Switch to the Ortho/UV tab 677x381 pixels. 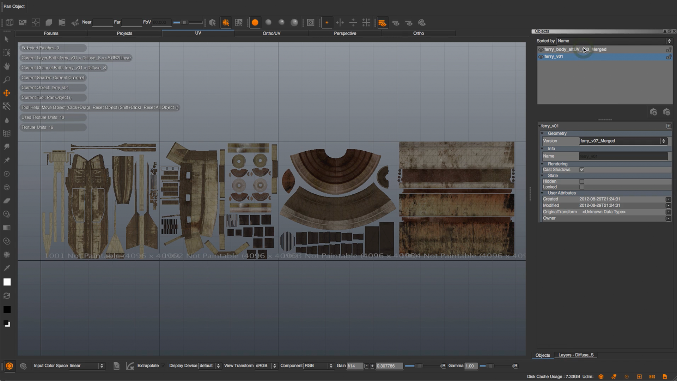click(x=272, y=34)
